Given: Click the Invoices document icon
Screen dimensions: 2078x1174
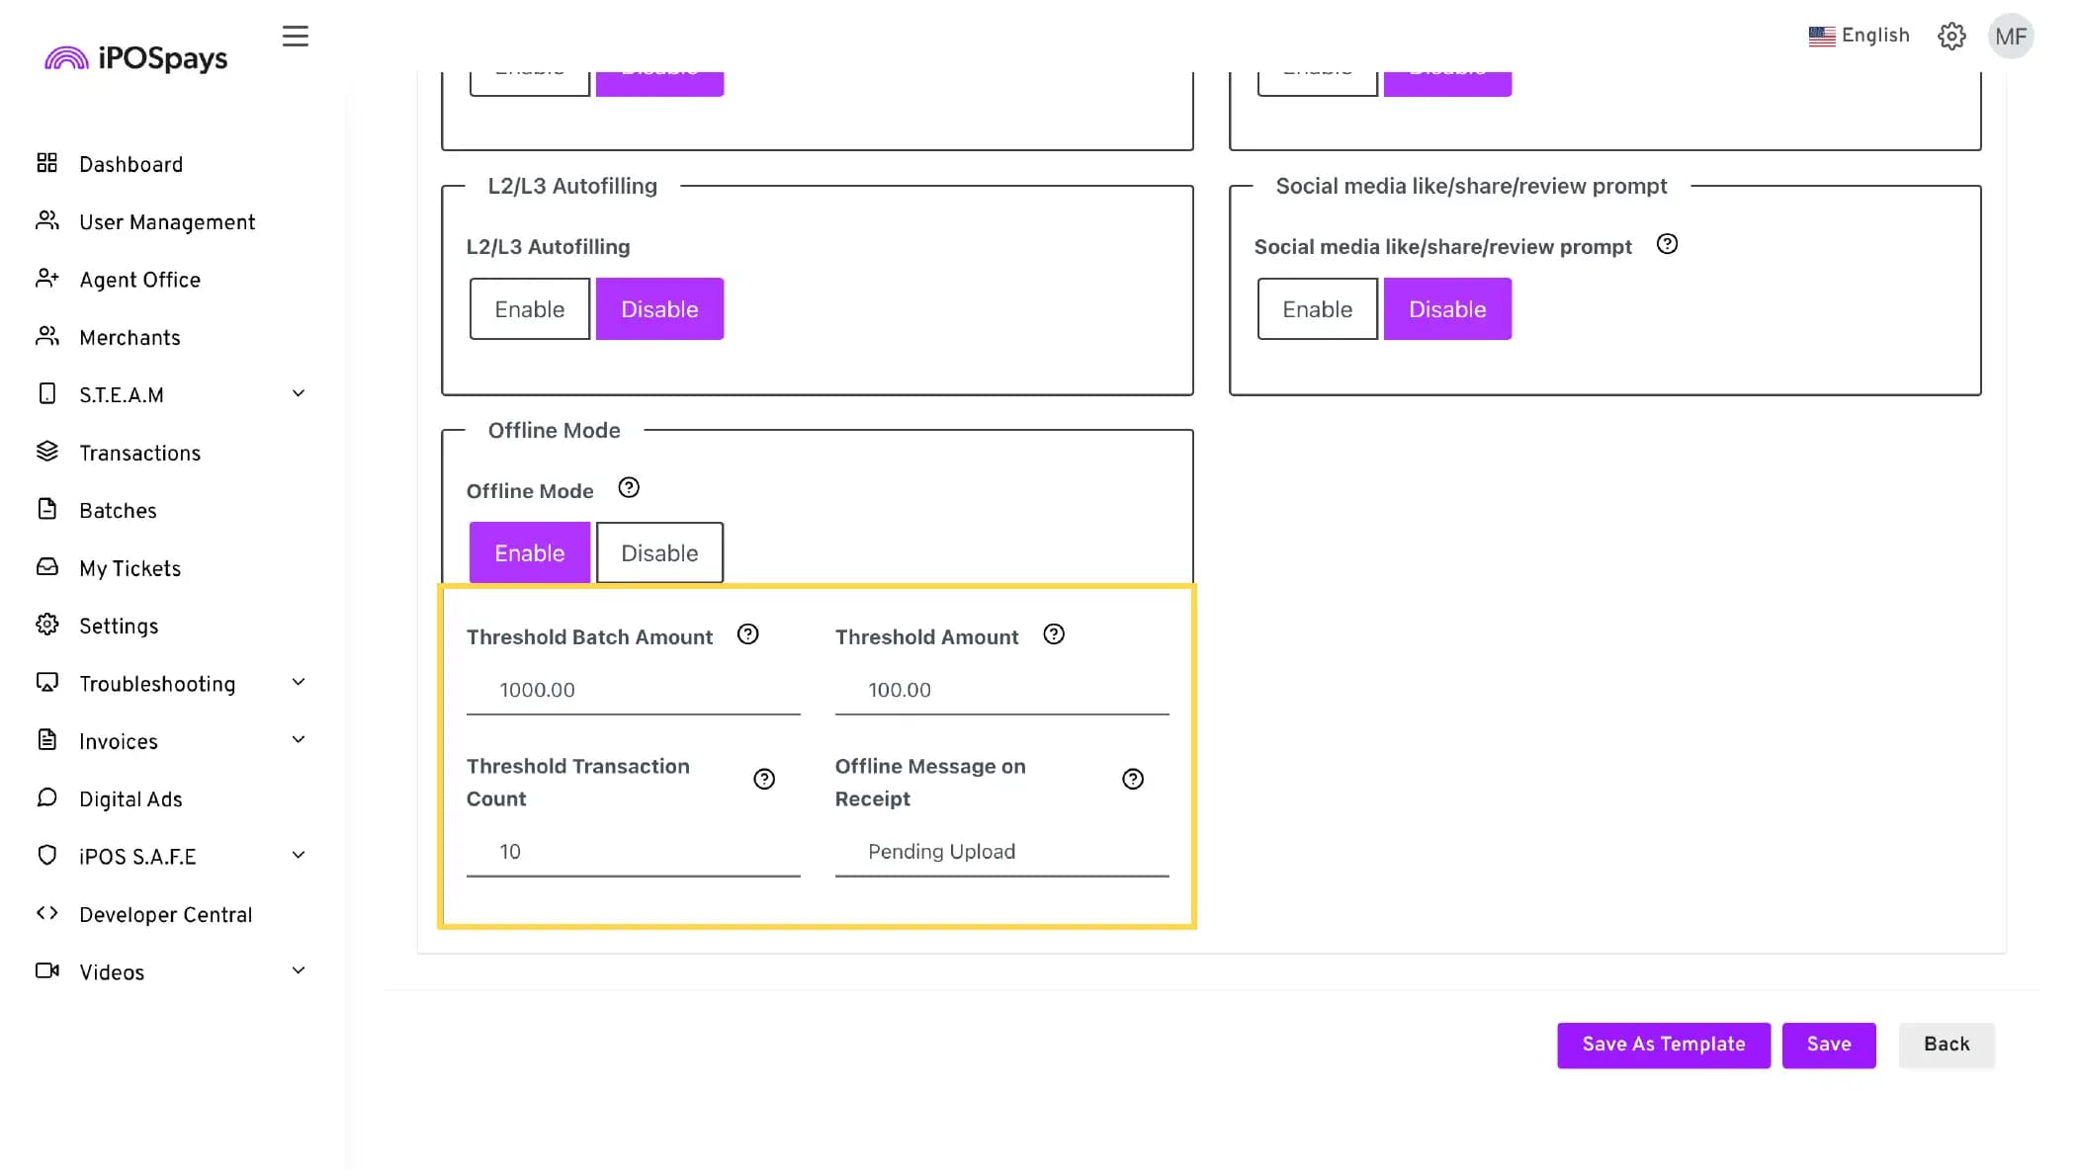Looking at the screenshot, I should pos(47,740).
